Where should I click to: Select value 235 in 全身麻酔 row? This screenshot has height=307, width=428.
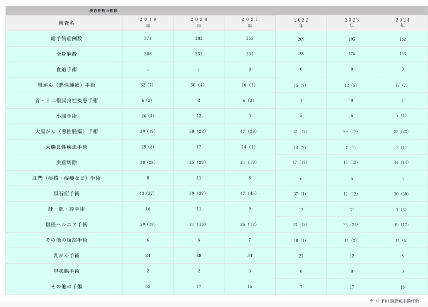click(250, 54)
